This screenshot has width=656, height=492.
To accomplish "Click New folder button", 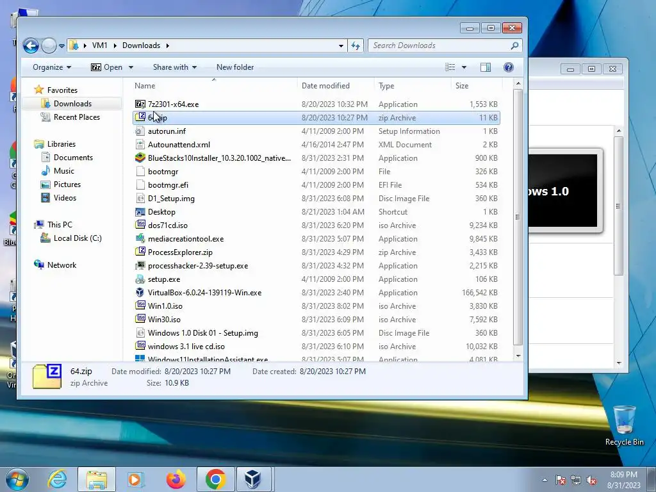I will tap(235, 67).
